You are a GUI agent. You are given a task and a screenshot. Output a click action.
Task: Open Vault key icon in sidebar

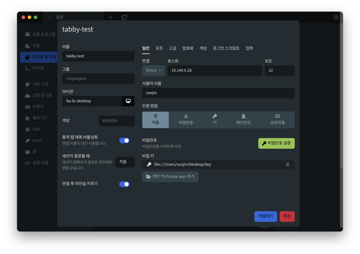pos(28,141)
